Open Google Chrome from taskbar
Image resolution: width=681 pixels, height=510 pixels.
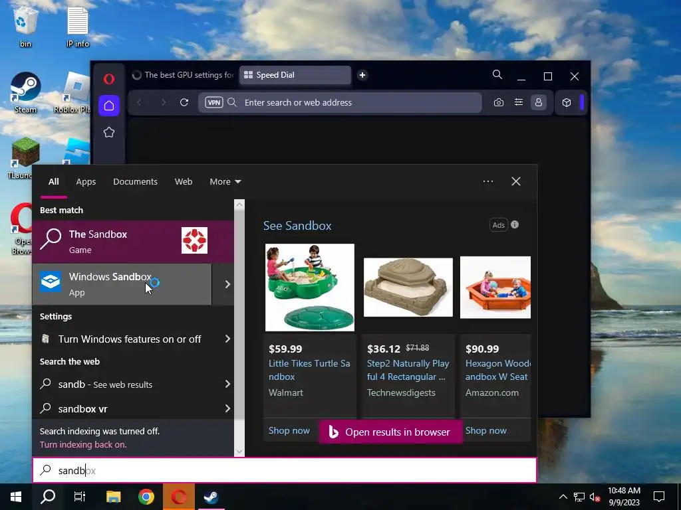click(146, 497)
